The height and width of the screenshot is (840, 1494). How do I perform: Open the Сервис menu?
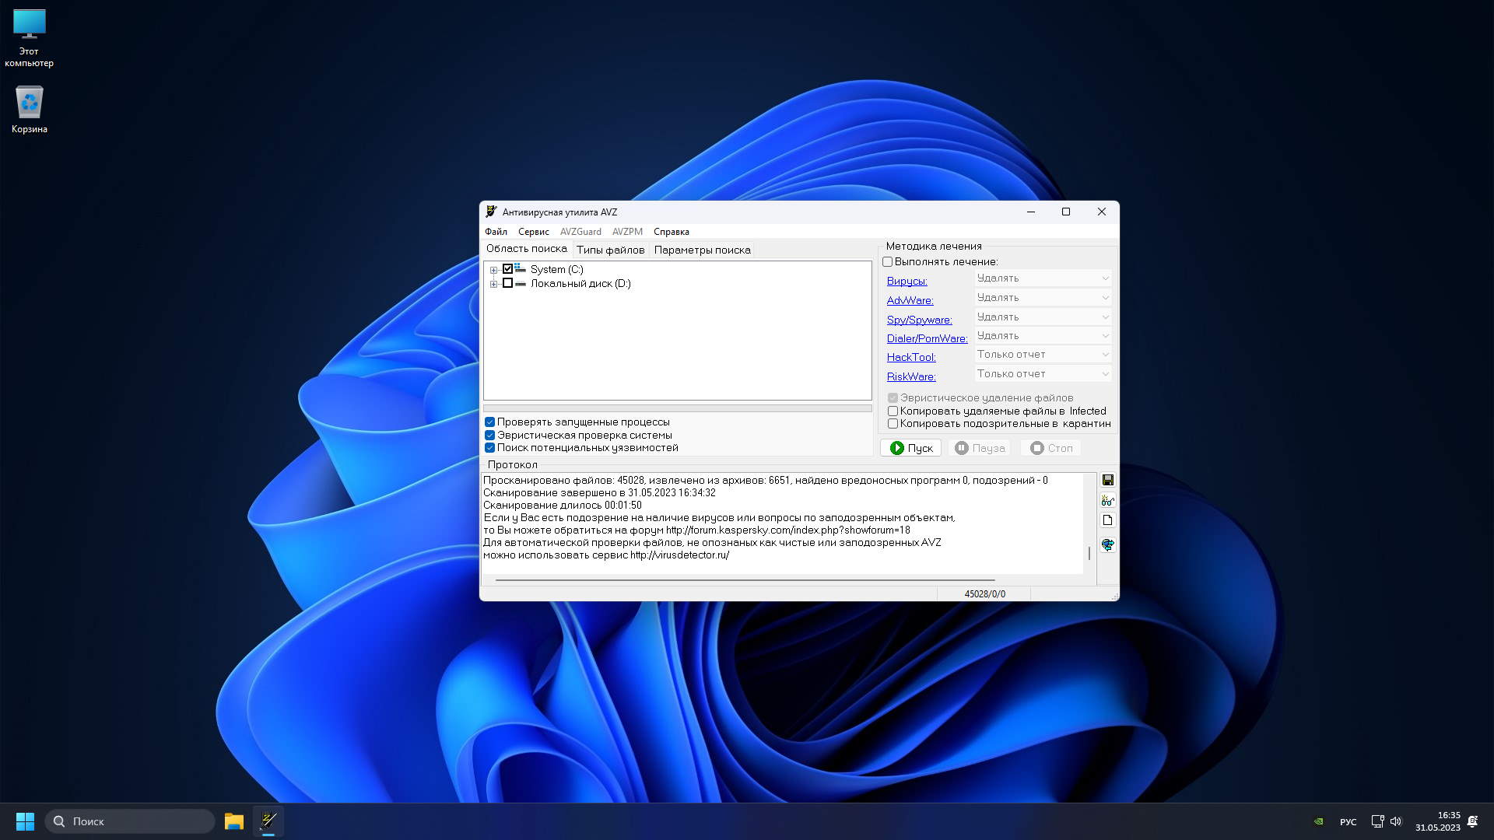533,232
